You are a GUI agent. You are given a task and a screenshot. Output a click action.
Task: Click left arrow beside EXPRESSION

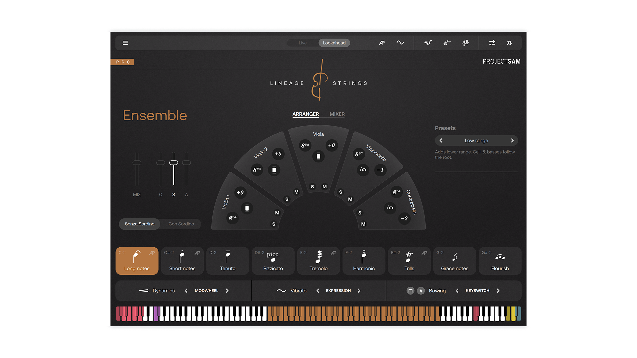(x=318, y=291)
